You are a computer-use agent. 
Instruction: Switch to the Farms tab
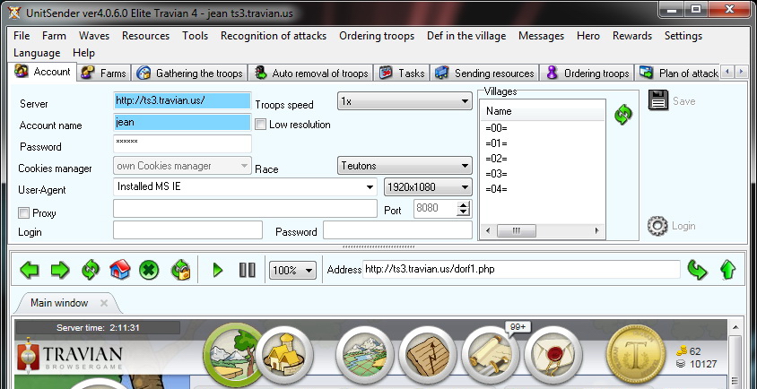(x=103, y=73)
